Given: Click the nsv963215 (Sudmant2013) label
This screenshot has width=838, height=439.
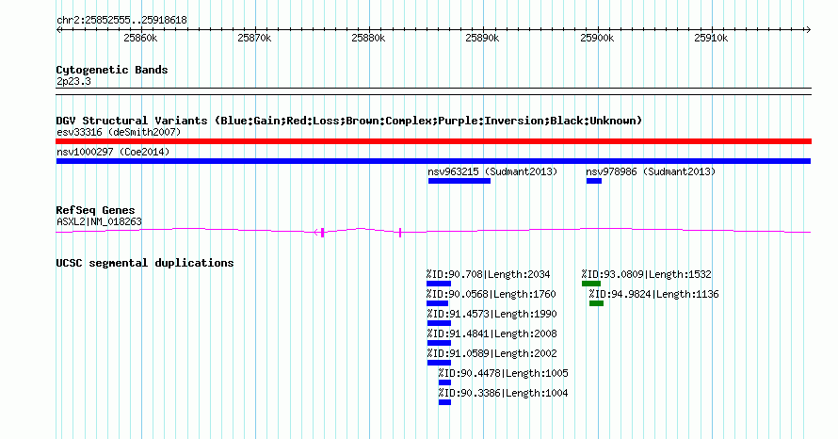Looking at the screenshot, I should point(492,171).
